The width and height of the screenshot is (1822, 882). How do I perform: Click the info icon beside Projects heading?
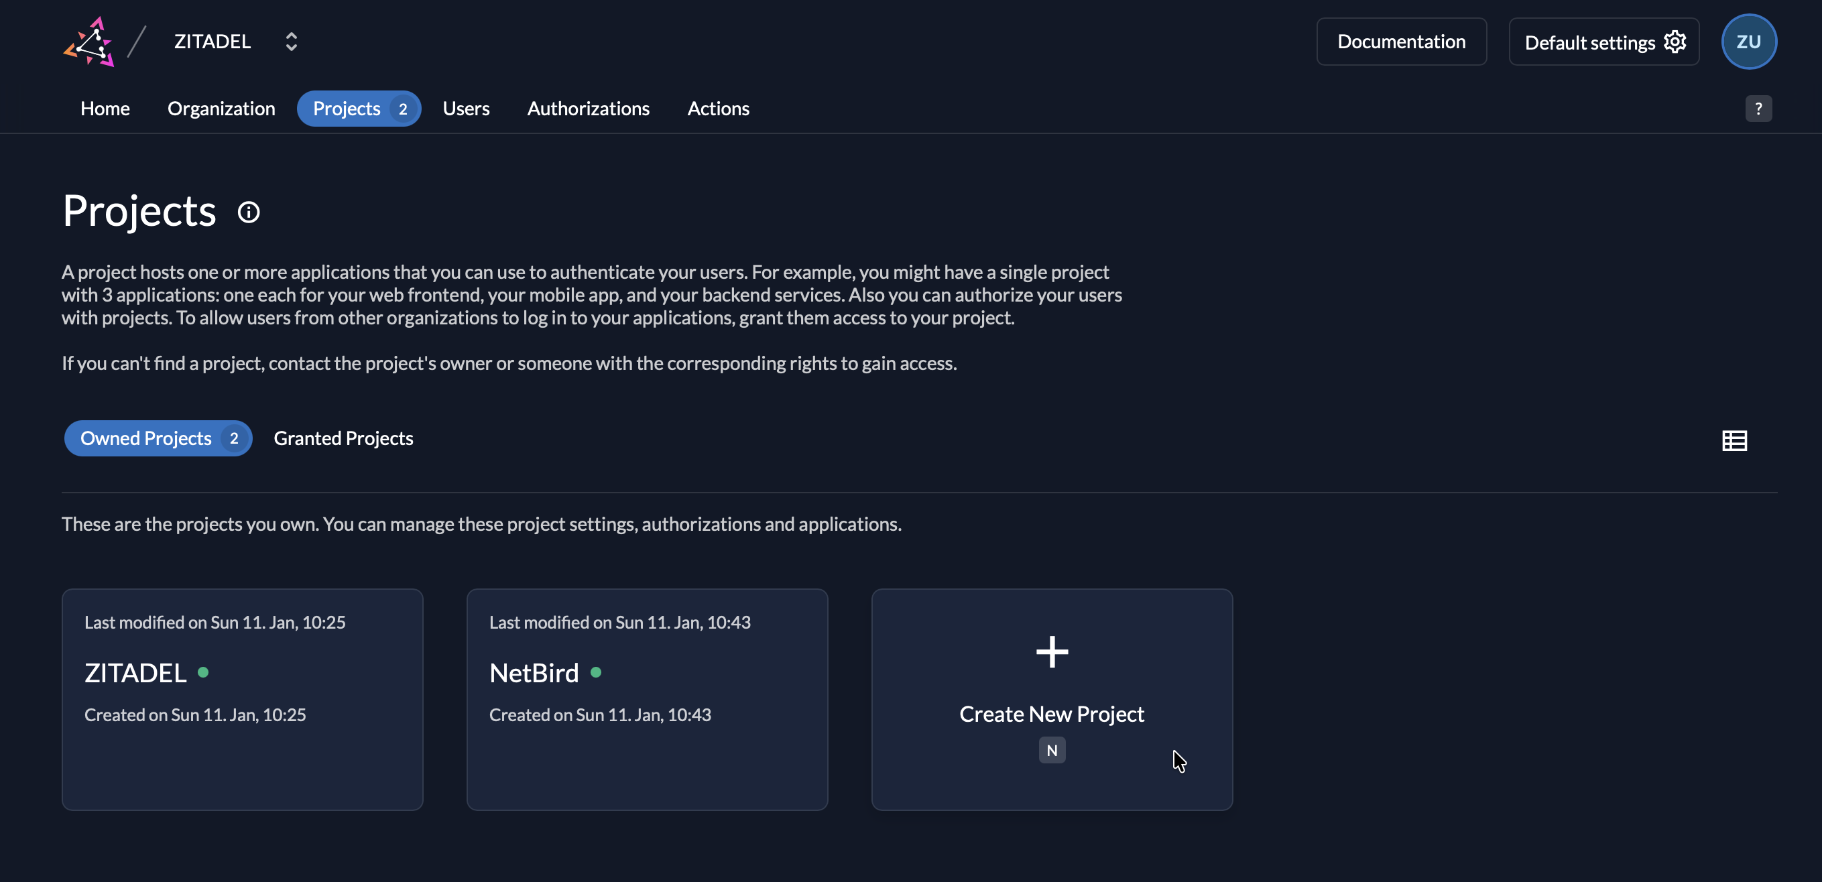click(248, 212)
